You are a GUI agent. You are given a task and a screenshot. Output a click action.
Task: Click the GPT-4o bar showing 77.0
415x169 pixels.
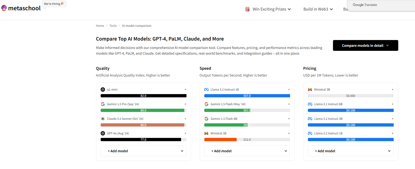point(141,140)
